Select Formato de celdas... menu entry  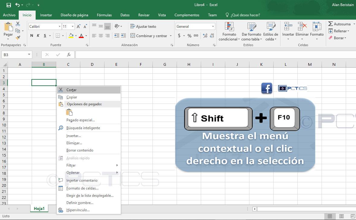coord(89,188)
